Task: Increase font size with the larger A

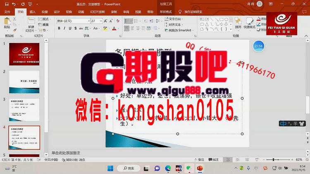Action: coord(105,21)
